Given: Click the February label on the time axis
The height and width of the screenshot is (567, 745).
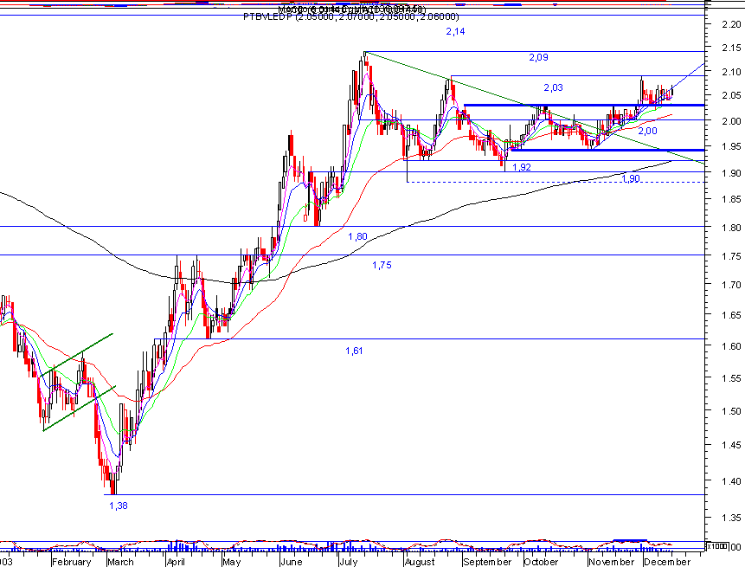Looking at the screenshot, I should pyautogui.click(x=71, y=562).
